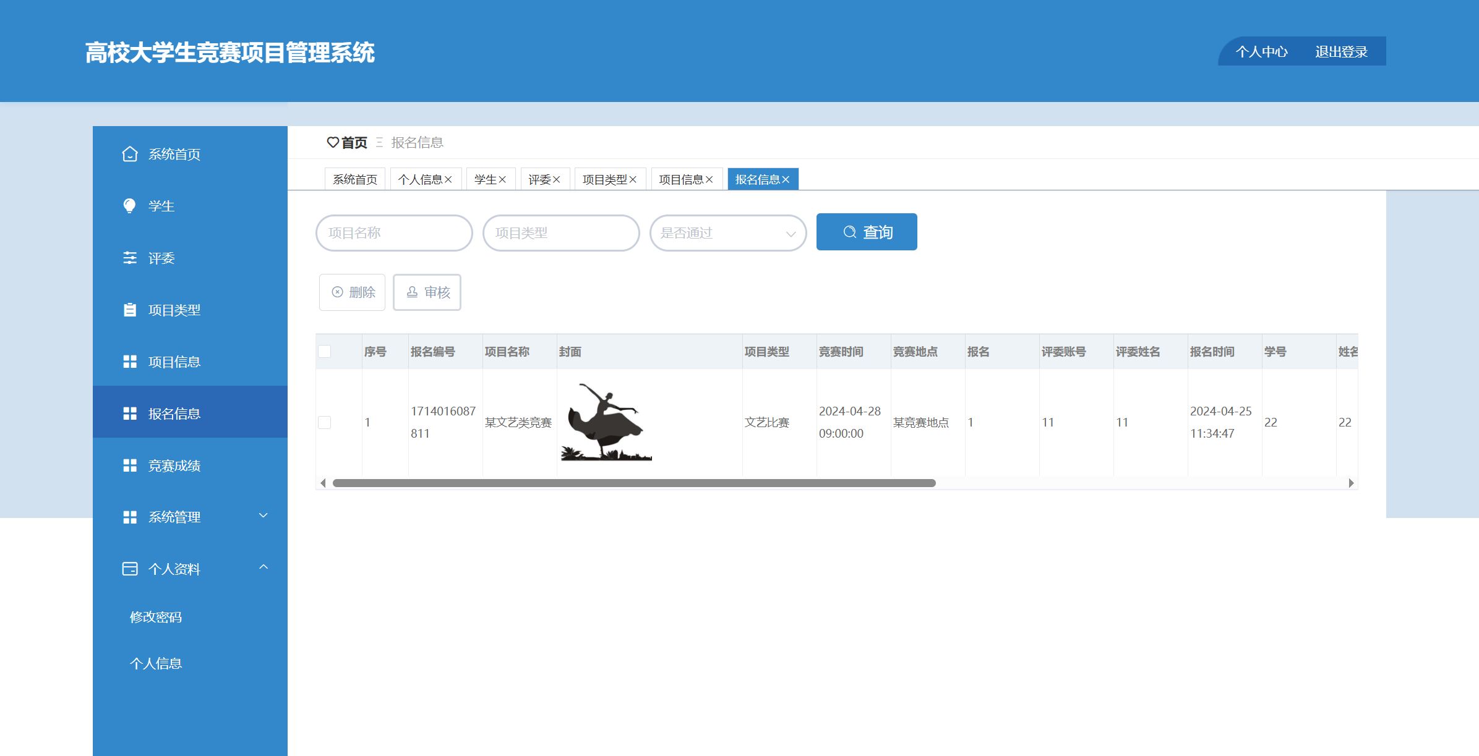
Task: Click 退出登录 to log out
Action: click(x=1341, y=52)
